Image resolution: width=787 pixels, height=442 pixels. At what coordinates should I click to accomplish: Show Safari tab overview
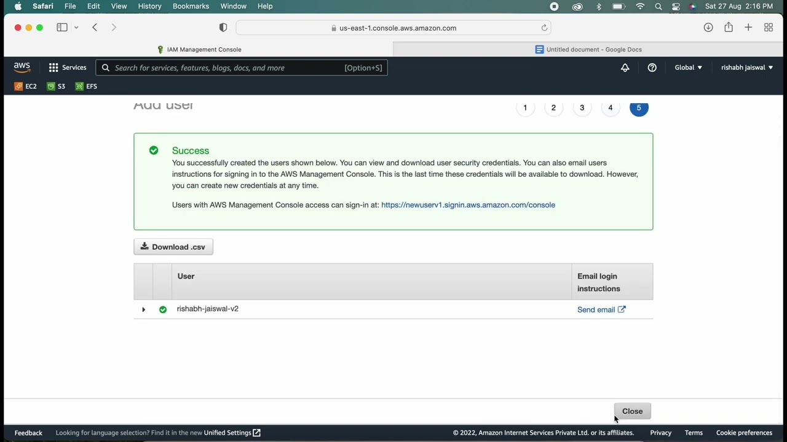click(x=769, y=28)
